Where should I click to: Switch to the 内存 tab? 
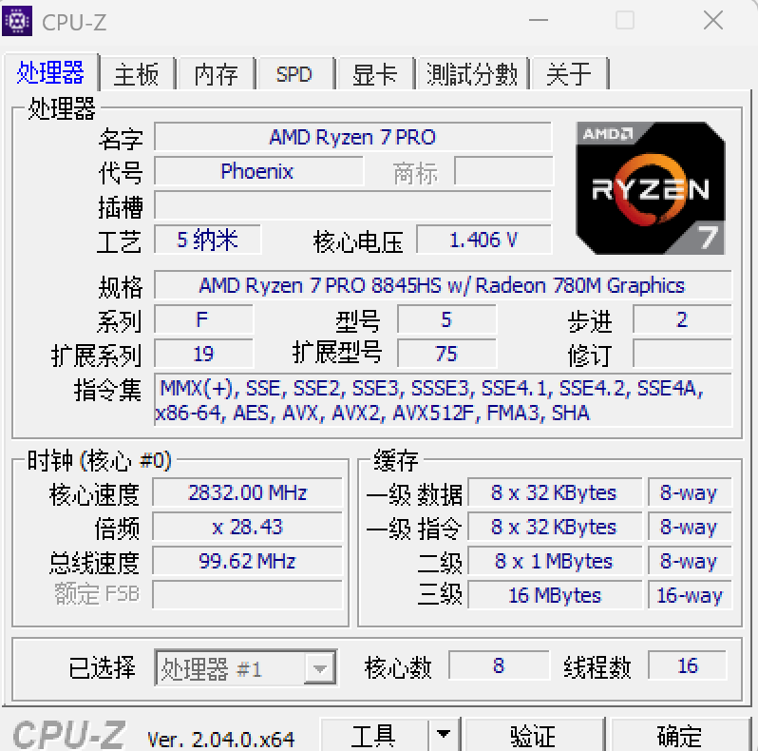[x=216, y=74]
